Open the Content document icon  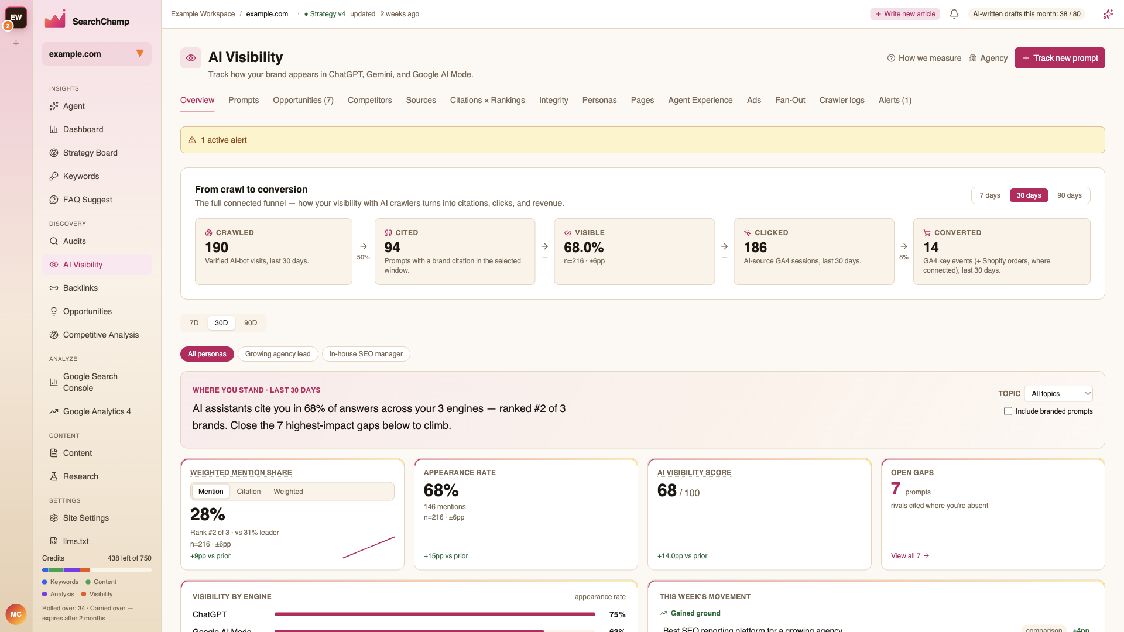tap(54, 453)
